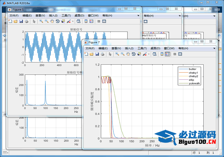Viewport: 224px width, 157px height.
Task: Open 工具(T) menu in Figure 7
Action: (142, 48)
